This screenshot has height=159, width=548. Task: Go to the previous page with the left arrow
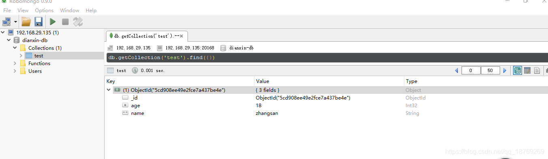coord(456,70)
